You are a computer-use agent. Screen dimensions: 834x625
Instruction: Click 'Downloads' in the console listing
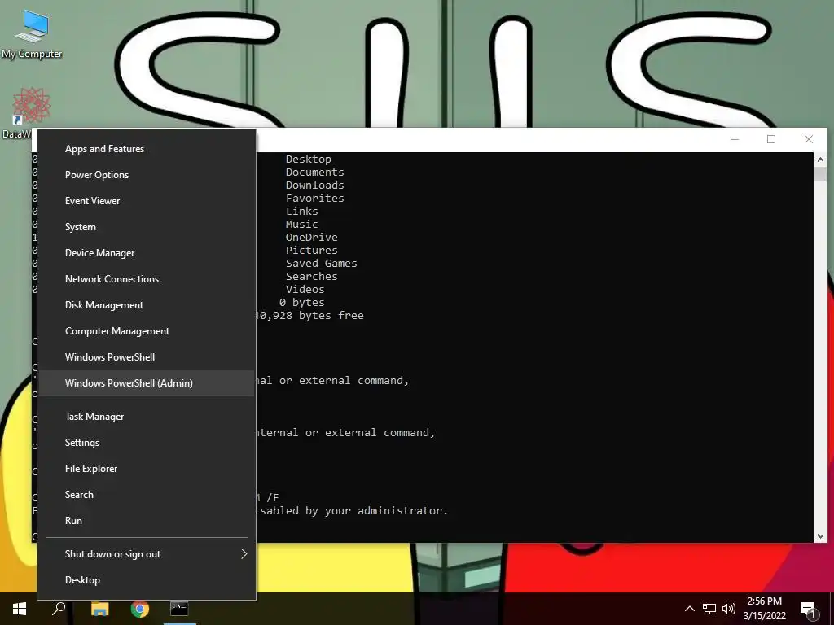[315, 185]
